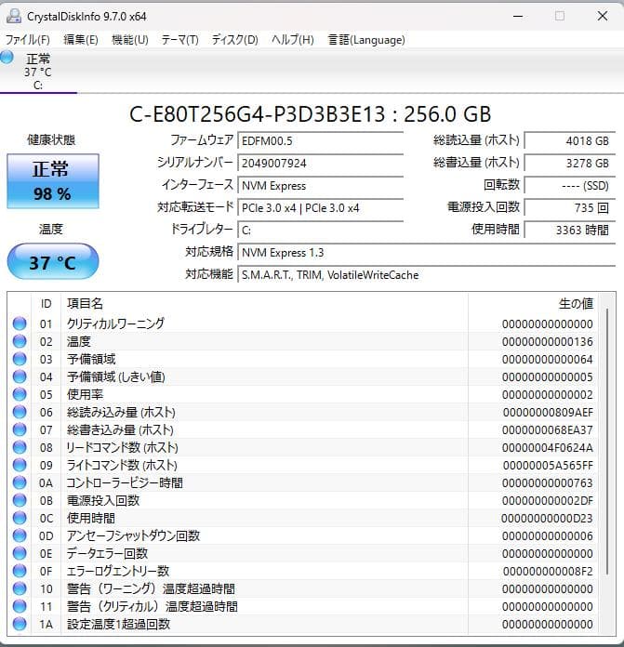624x647 pixels.
Task: Click the 正常 98 % health status button
Action: click(53, 181)
